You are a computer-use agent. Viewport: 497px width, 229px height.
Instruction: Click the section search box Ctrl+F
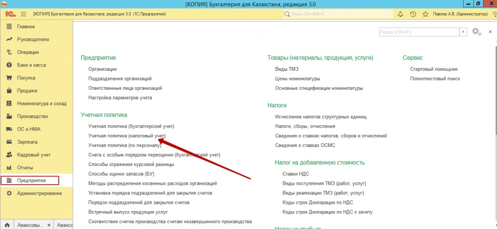tap(419, 32)
